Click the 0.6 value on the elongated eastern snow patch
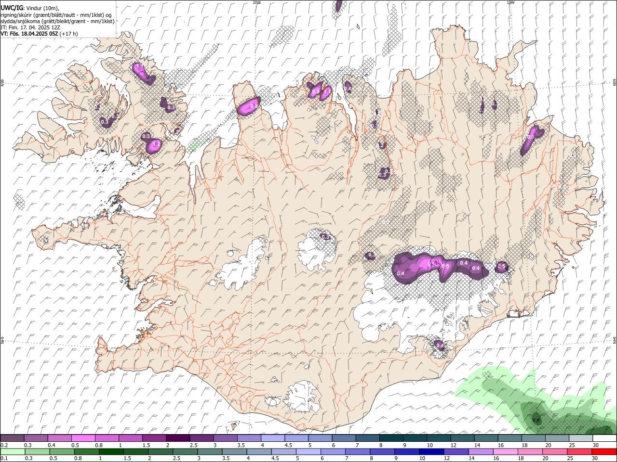The height and width of the screenshot is (462, 617). pos(530,137)
